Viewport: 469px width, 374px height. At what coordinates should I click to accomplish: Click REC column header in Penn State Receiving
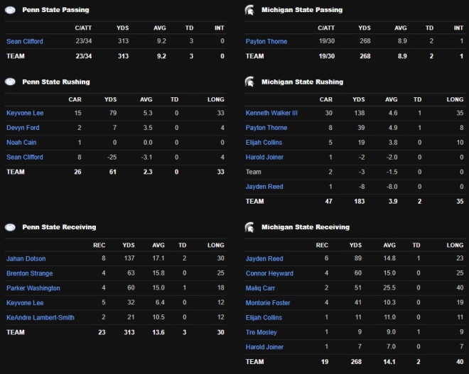(x=99, y=246)
